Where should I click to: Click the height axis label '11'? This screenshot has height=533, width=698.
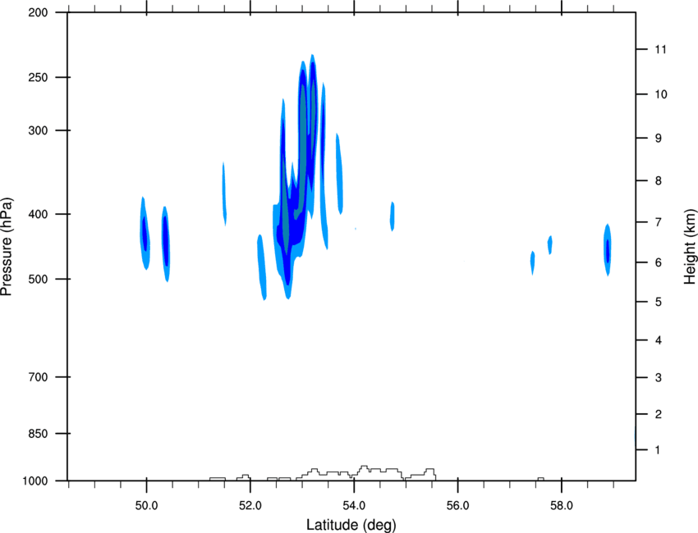point(660,49)
